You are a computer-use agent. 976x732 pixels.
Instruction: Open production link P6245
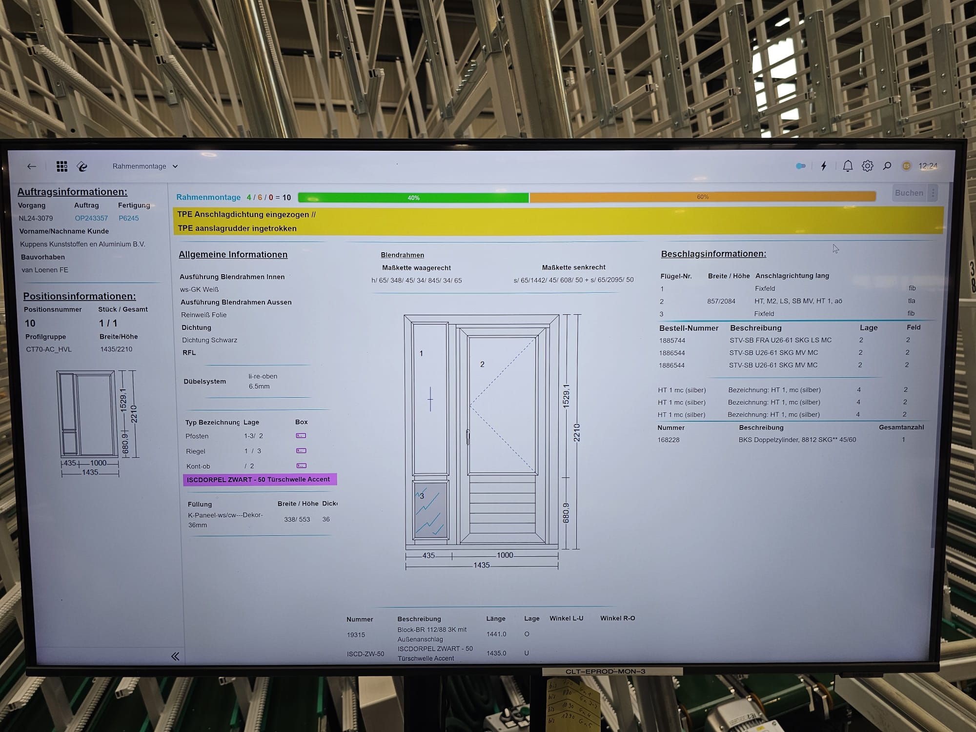129,218
